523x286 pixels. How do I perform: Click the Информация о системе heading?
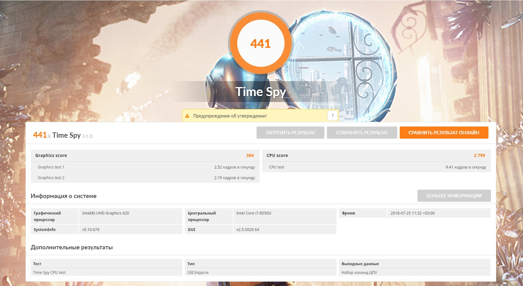tap(64, 196)
